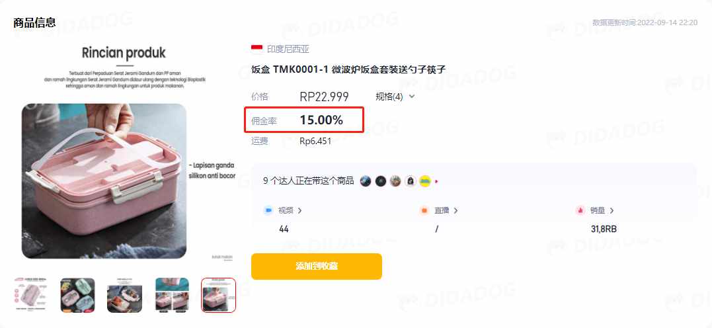The width and height of the screenshot is (712, 328).
Task: Click the blue video icon
Action: coord(268,210)
